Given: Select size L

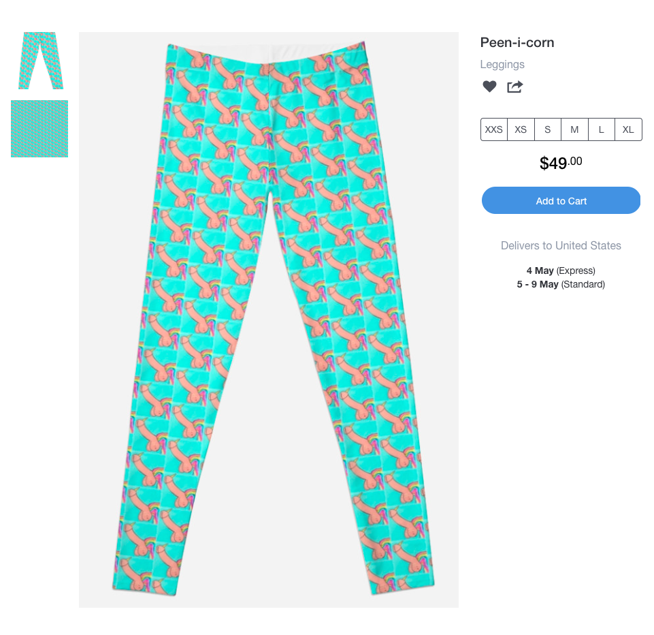Looking at the screenshot, I should point(602,129).
